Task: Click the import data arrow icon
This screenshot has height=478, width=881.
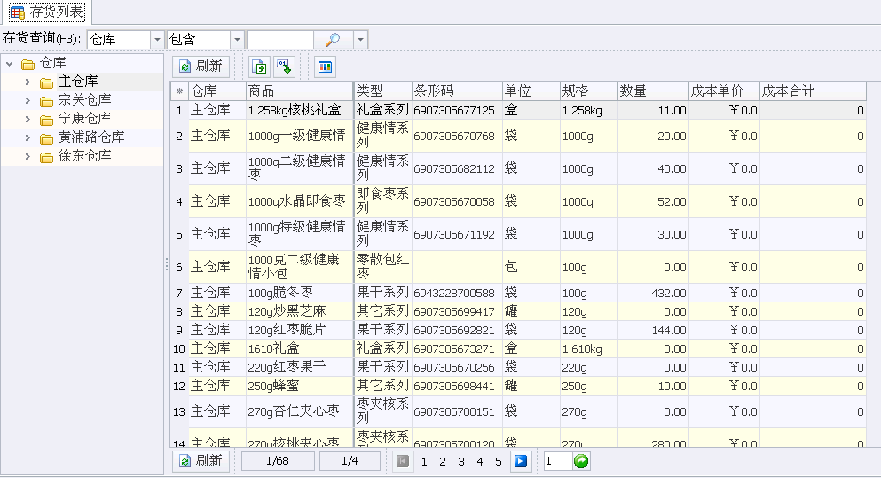Action: (x=284, y=67)
